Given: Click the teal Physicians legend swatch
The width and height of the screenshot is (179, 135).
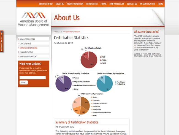Looking at the screenshot, I should point(116,82).
